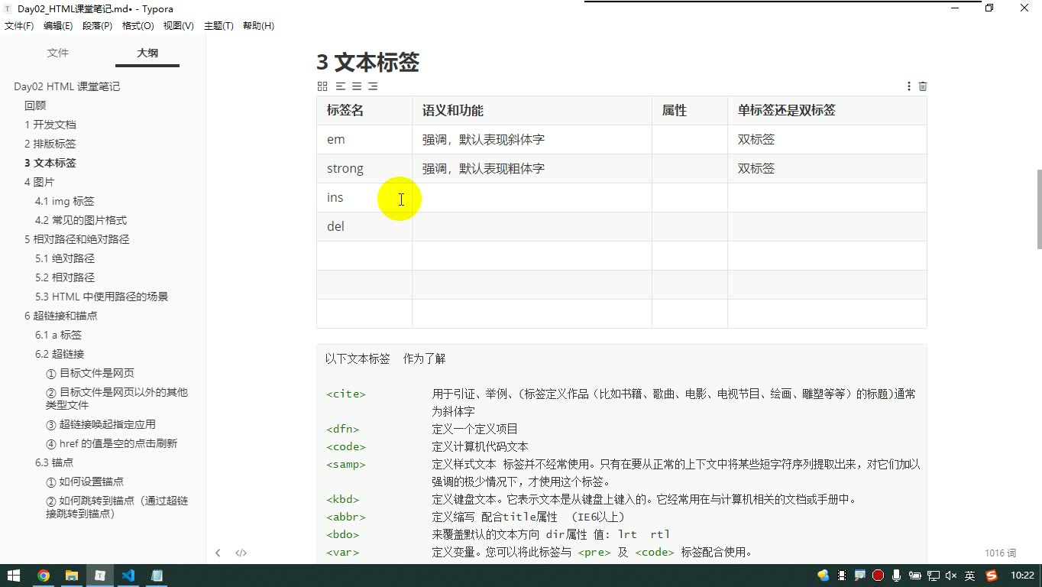Image resolution: width=1042 pixels, height=587 pixels.
Task: Center-align the table column
Action: click(357, 86)
